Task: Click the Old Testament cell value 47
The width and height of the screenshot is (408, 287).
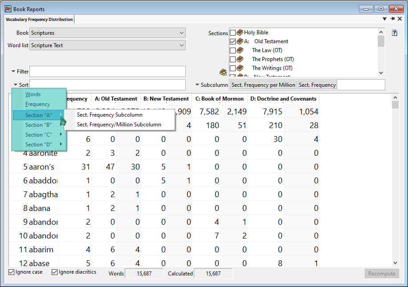Action: (x=110, y=167)
